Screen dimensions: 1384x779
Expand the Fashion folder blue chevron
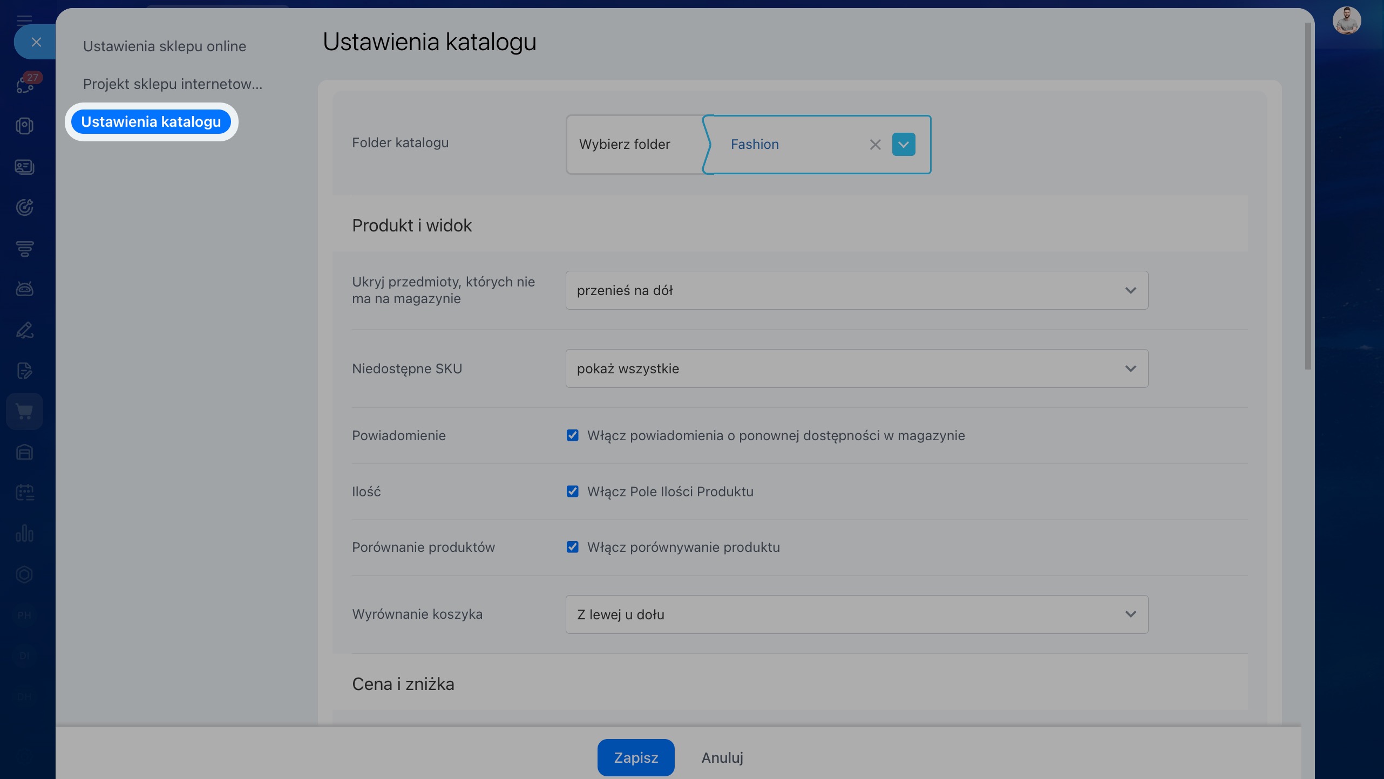pos(904,145)
